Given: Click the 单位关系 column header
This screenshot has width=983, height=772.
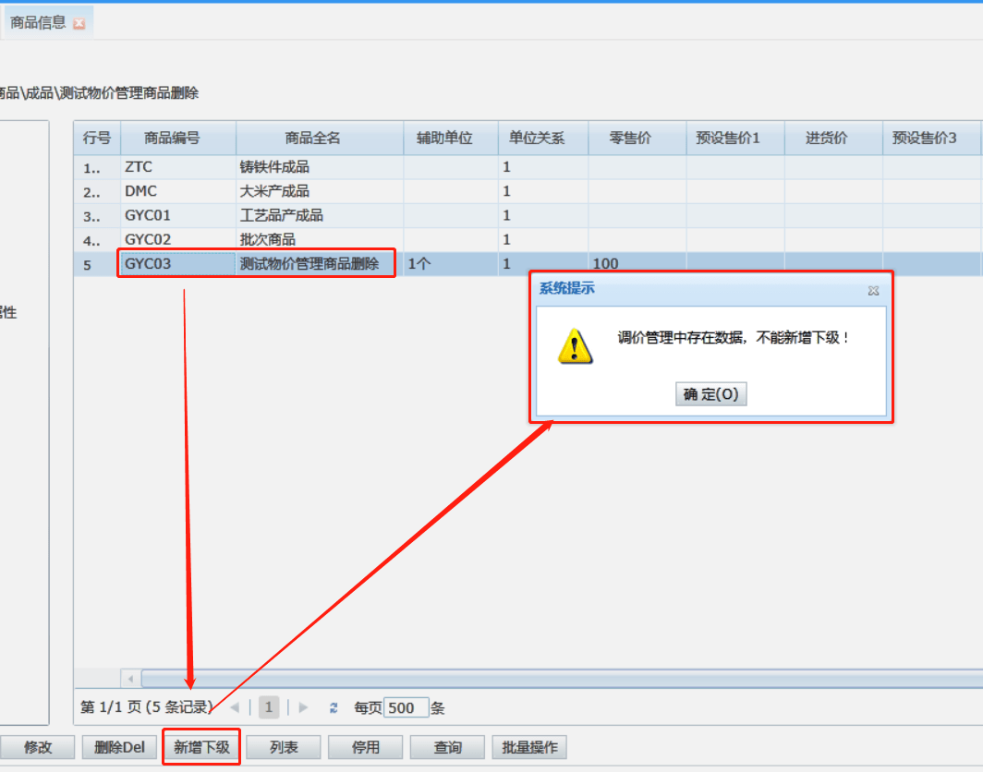Looking at the screenshot, I should coord(543,138).
